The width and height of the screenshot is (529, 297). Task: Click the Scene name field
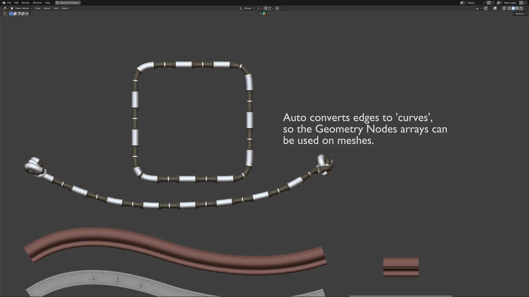tap(473, 3)
